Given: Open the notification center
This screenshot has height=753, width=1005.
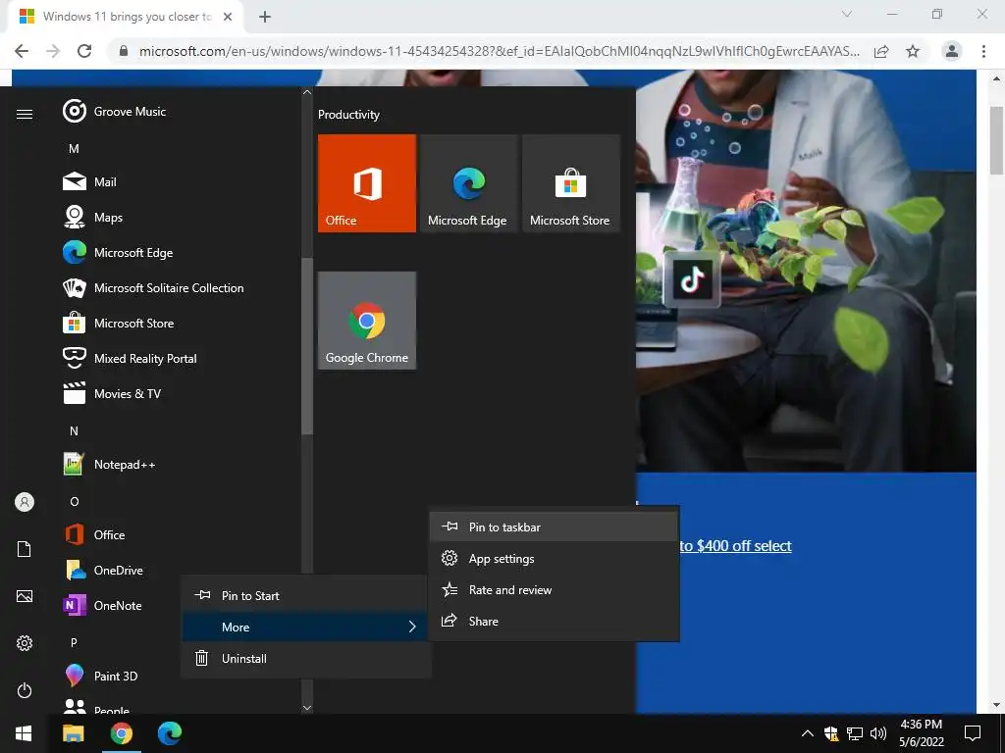Looking at the screenshot, I should point(973,733).
